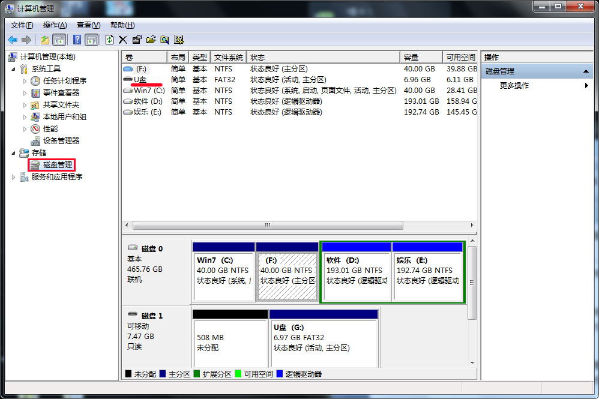Collapse the 系统工具 tree node
599x399 pixels.
click(14, 69)
